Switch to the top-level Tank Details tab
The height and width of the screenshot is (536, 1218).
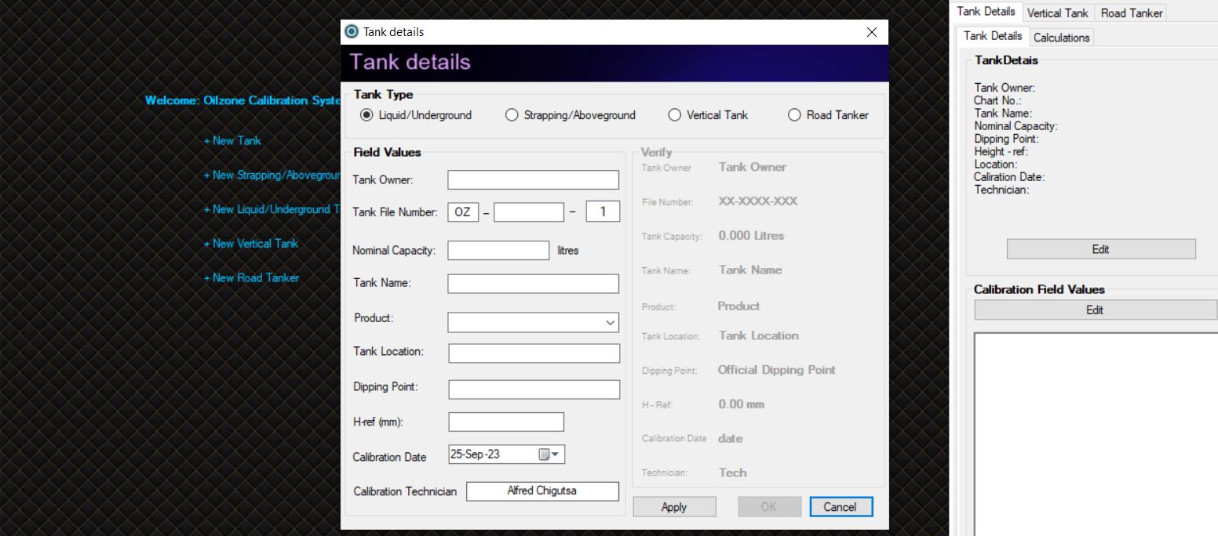986,11
